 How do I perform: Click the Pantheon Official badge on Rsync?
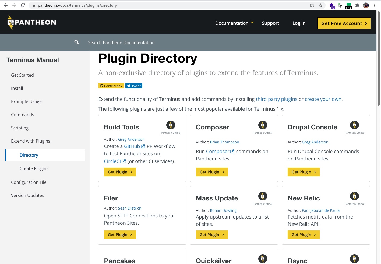tap(354, 259)
